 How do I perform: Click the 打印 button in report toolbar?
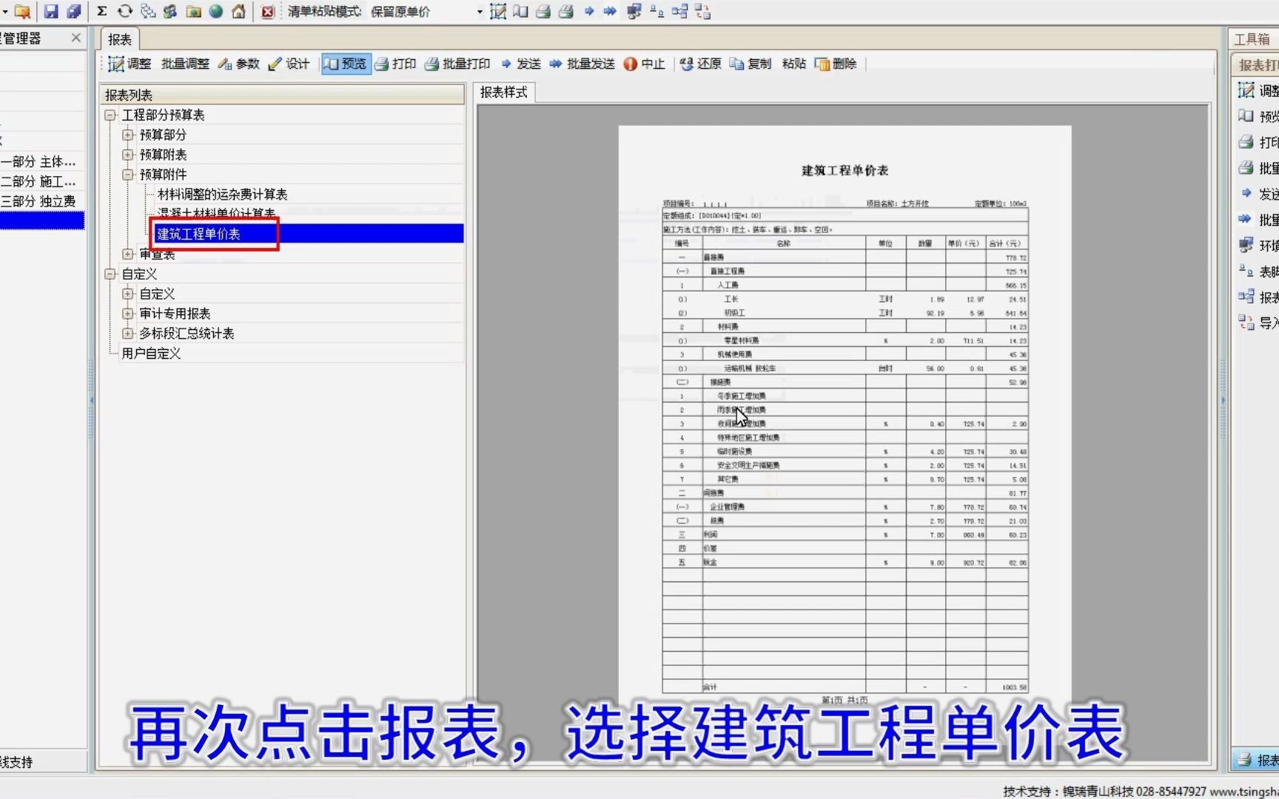(x=395, y=64)
